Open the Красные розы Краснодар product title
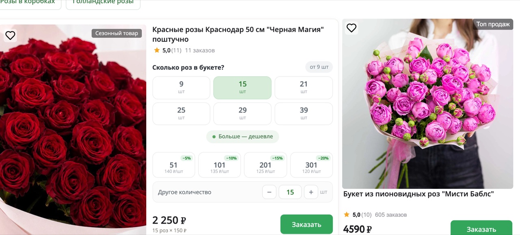The image size is (520, 235). (238, 34)
